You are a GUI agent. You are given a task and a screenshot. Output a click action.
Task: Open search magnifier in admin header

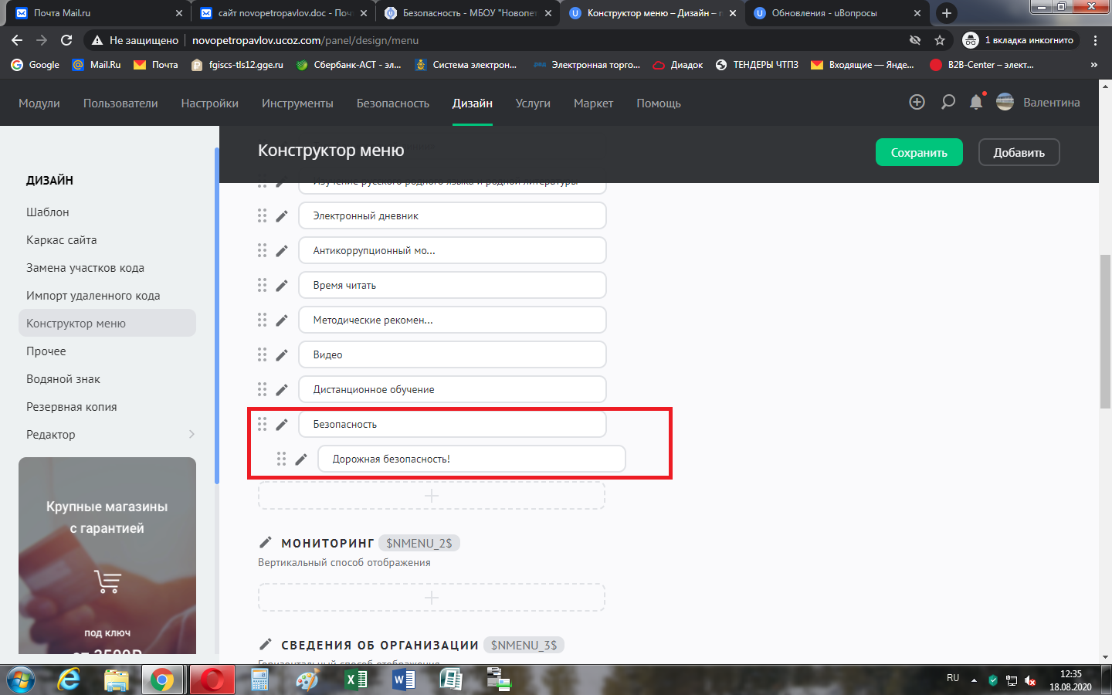pos(948,103)
